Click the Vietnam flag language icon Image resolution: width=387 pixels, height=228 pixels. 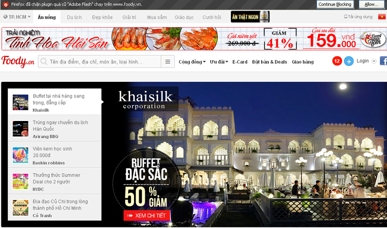[382, 17]
